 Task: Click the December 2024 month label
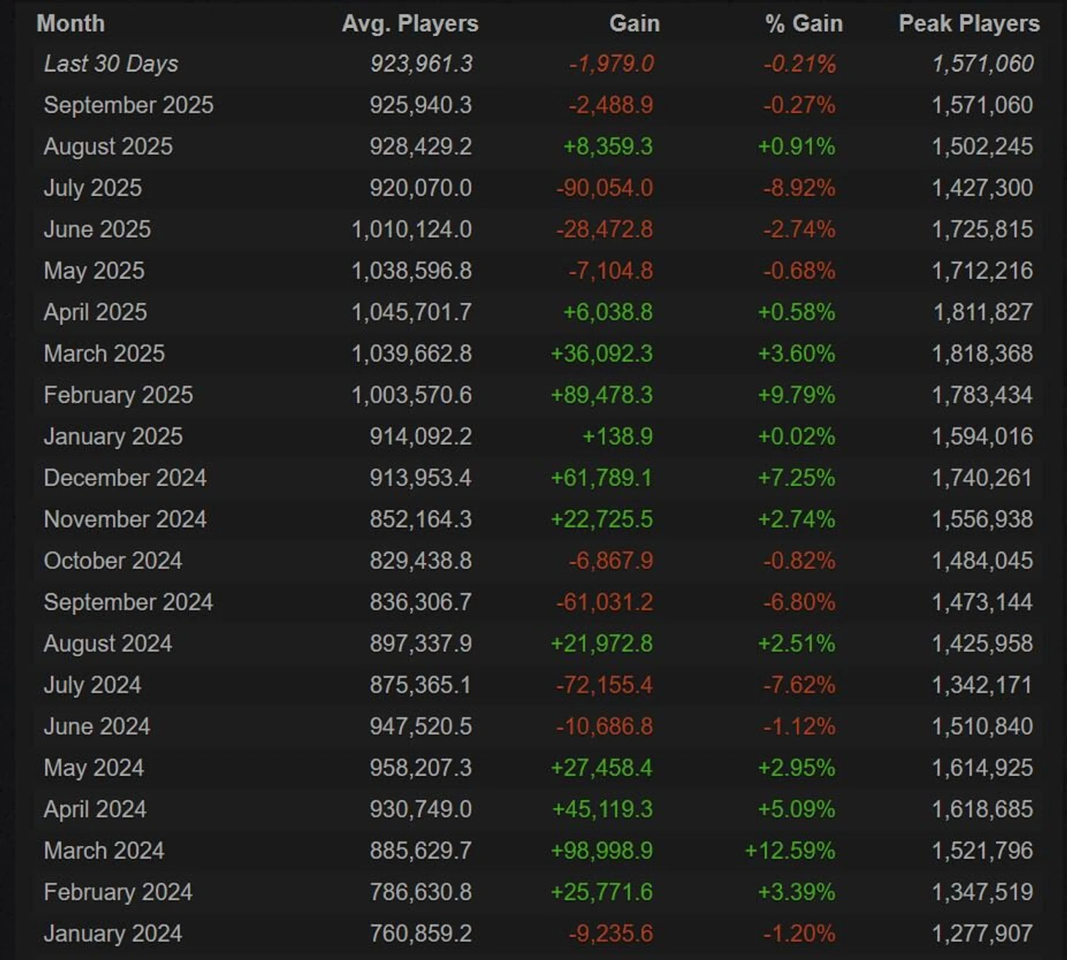[125, 478]
